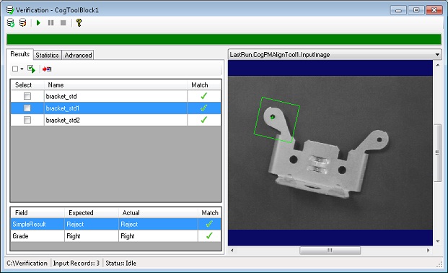Click the Field column header
This screenshot has height=273, width=448.
(38, 212)
